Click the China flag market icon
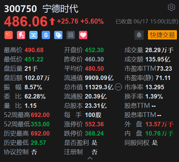179x162 pixels. pyautogui.click(x=9, y=35)
